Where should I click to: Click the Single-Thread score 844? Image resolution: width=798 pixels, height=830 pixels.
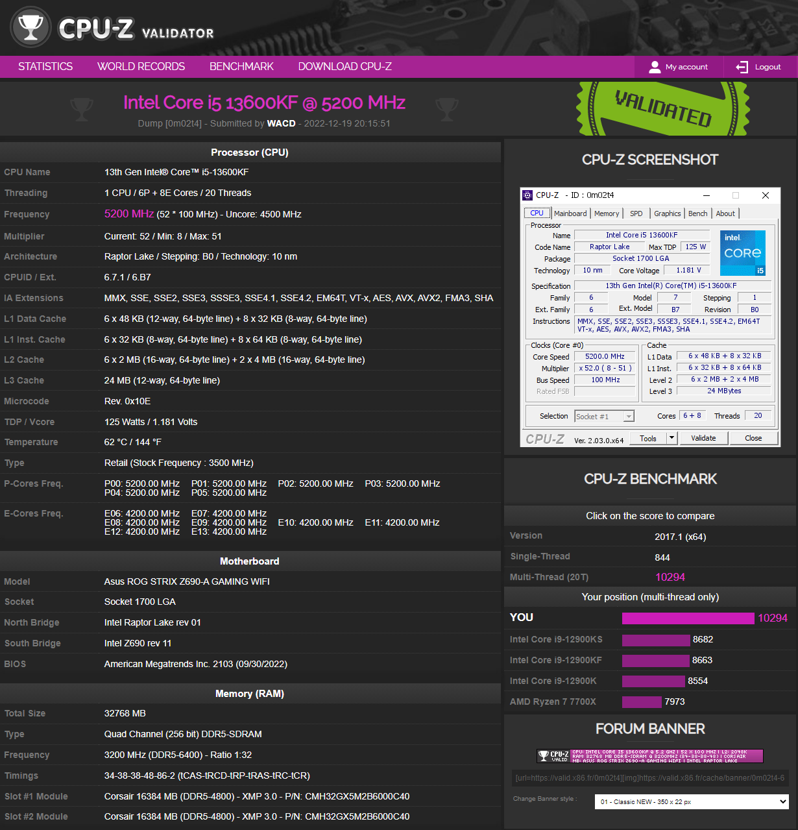(x=662, y=557)
